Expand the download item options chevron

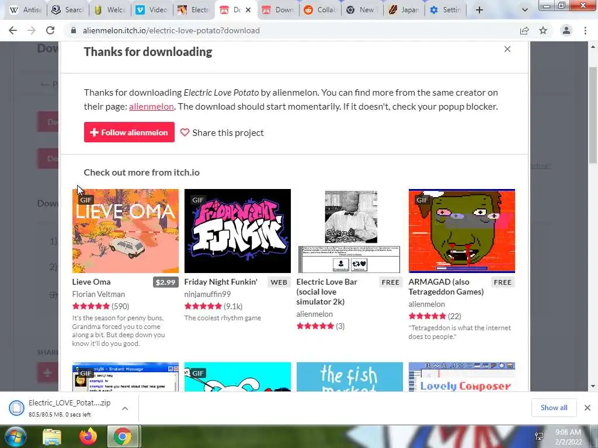[125, 408]
